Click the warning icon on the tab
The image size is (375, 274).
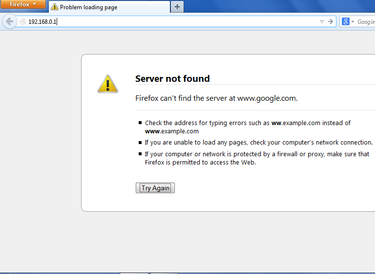tap(55, 7)
